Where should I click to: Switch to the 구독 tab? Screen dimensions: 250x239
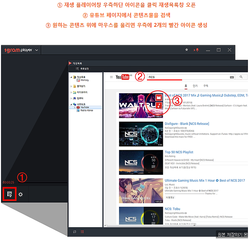(206, 86)
